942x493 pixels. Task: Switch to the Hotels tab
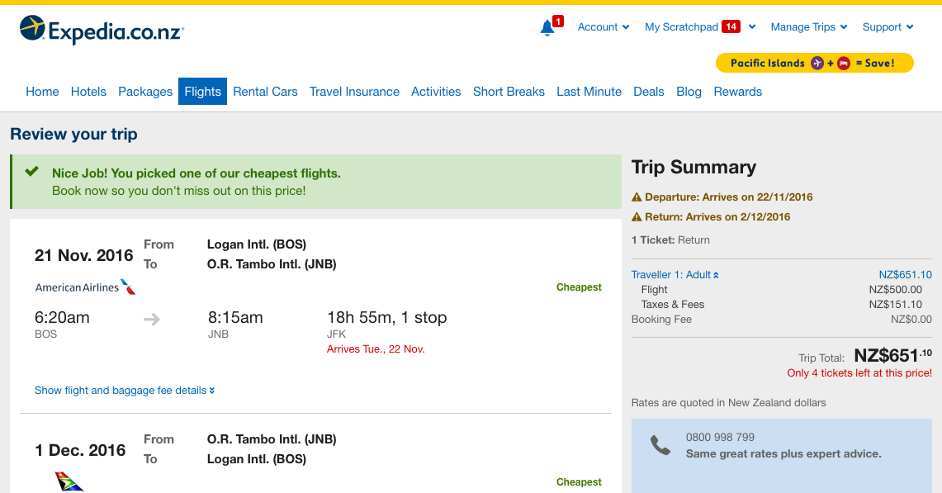coord(88,92)
